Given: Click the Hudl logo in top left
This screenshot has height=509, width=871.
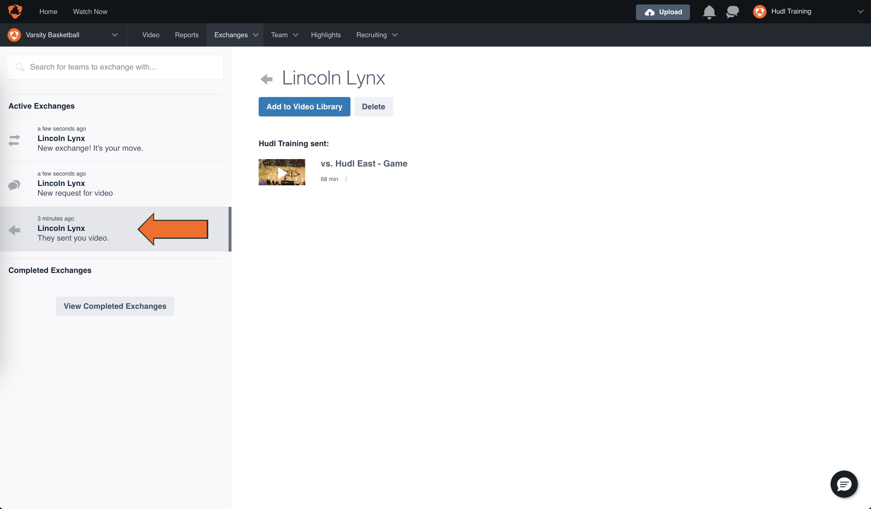Looking at the screenshot, I should [x=15, y=11].
